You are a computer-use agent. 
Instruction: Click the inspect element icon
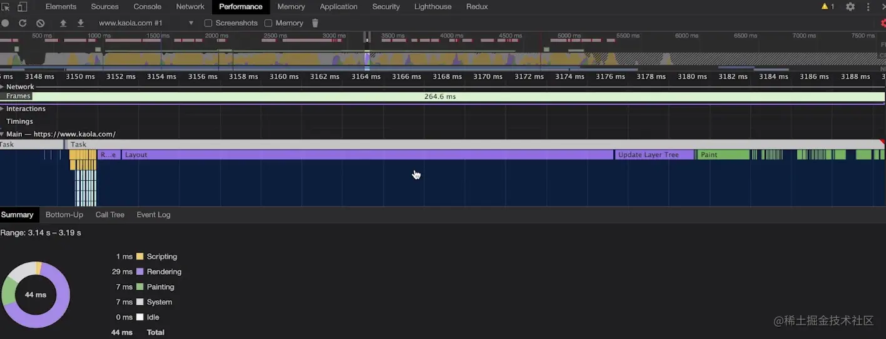(6, 7)
